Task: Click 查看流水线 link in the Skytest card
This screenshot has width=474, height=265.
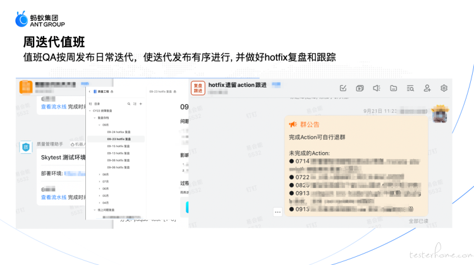Action: pos(54,197)
